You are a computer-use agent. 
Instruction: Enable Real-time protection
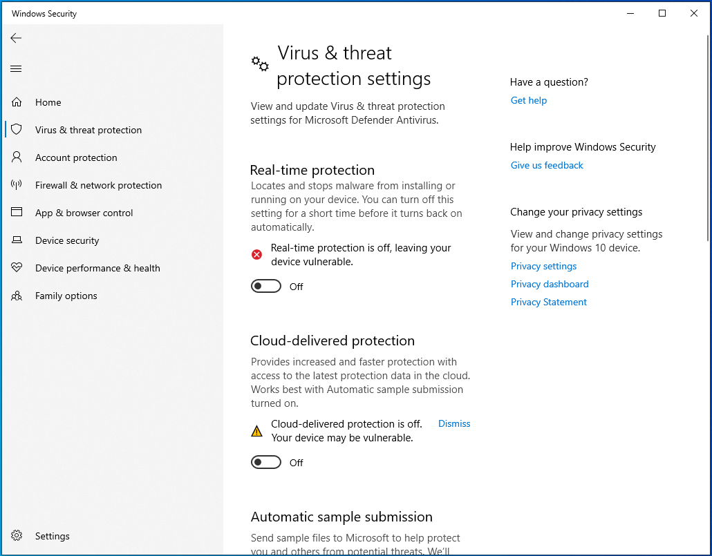[266, 286]
